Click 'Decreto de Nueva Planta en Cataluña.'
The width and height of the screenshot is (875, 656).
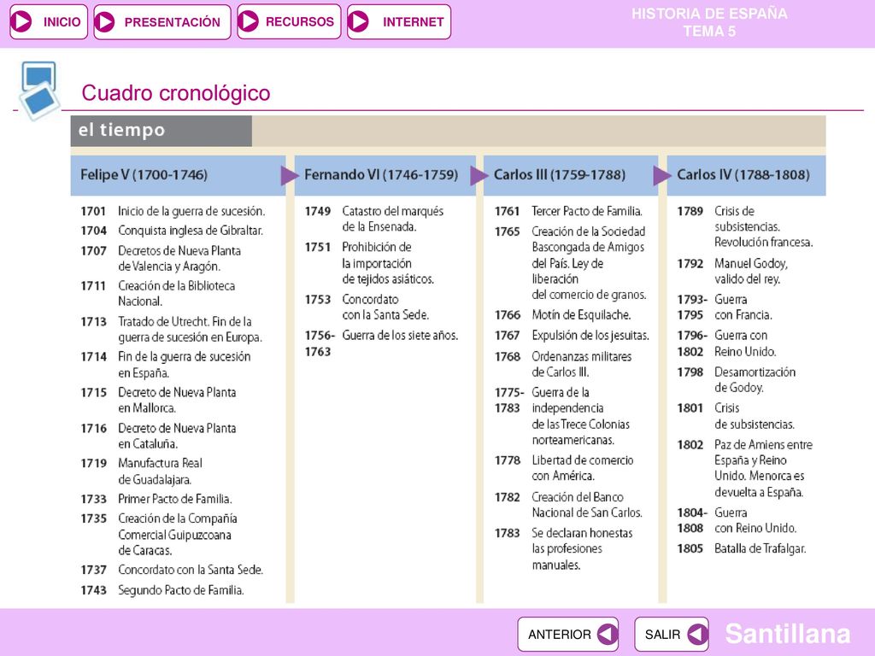177,436
